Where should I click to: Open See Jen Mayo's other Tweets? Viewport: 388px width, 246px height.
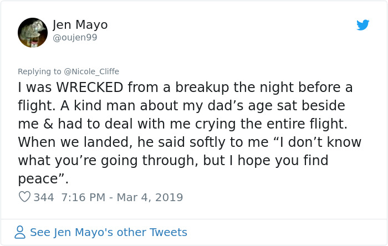click(x=108, y=232)
